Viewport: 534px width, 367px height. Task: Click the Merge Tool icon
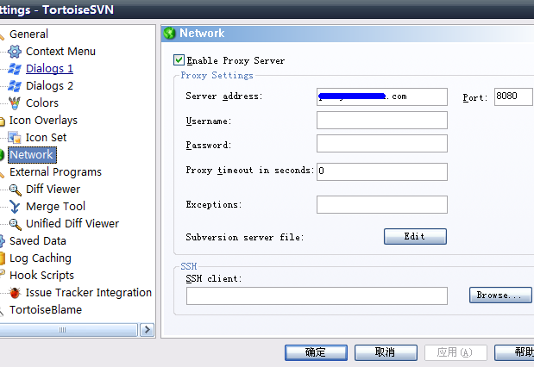(15, 207)
